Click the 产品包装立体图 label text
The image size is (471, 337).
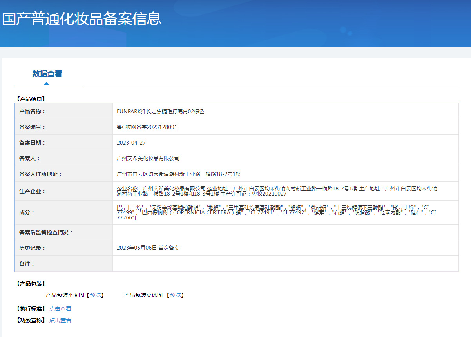[143, 295]
